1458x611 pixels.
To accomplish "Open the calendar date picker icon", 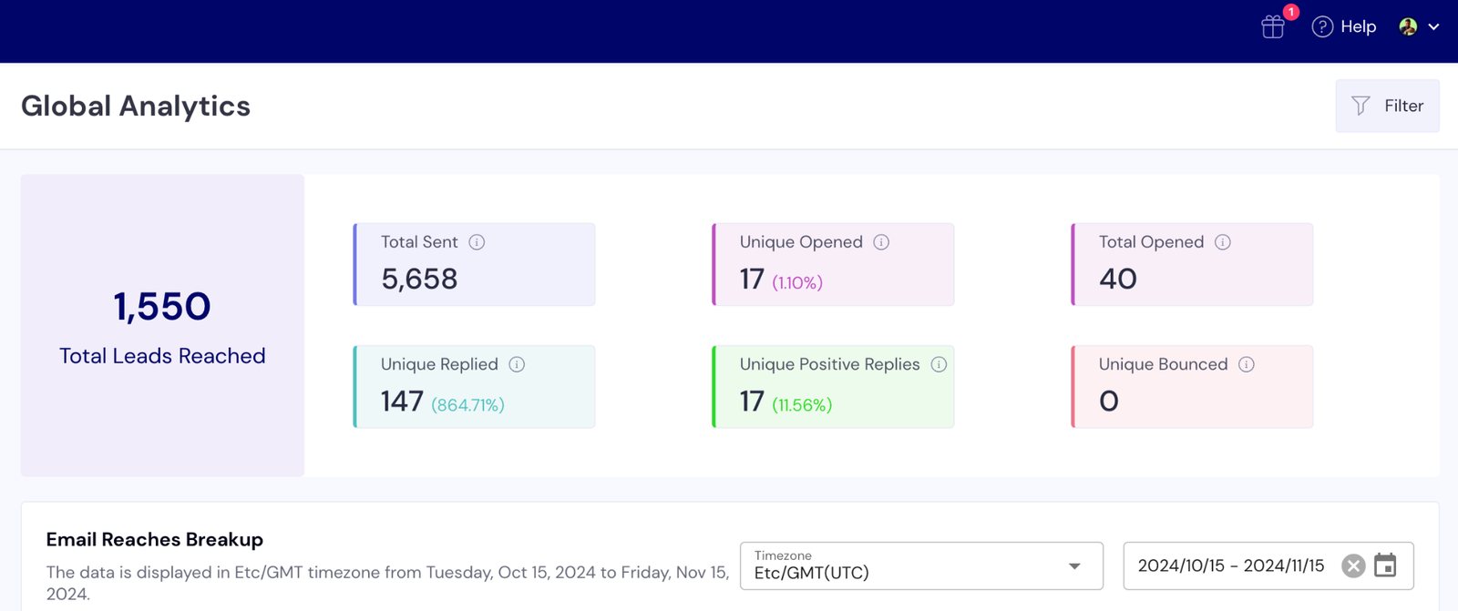I will pyautogui.click(x=1385, y=565).
